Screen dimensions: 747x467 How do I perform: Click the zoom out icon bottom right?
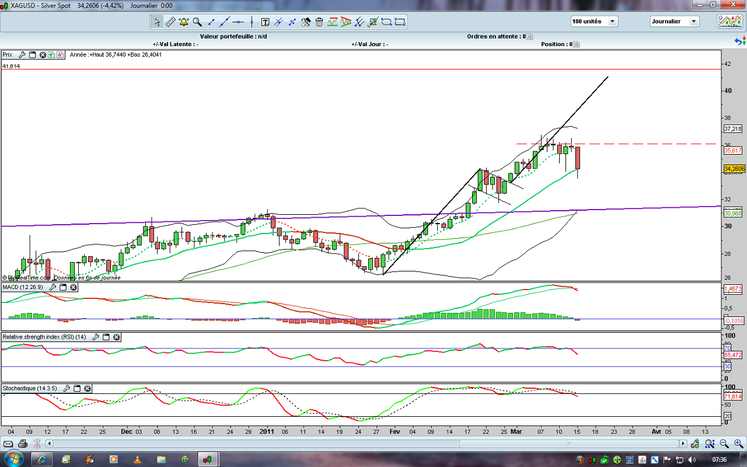click(724, 444)
